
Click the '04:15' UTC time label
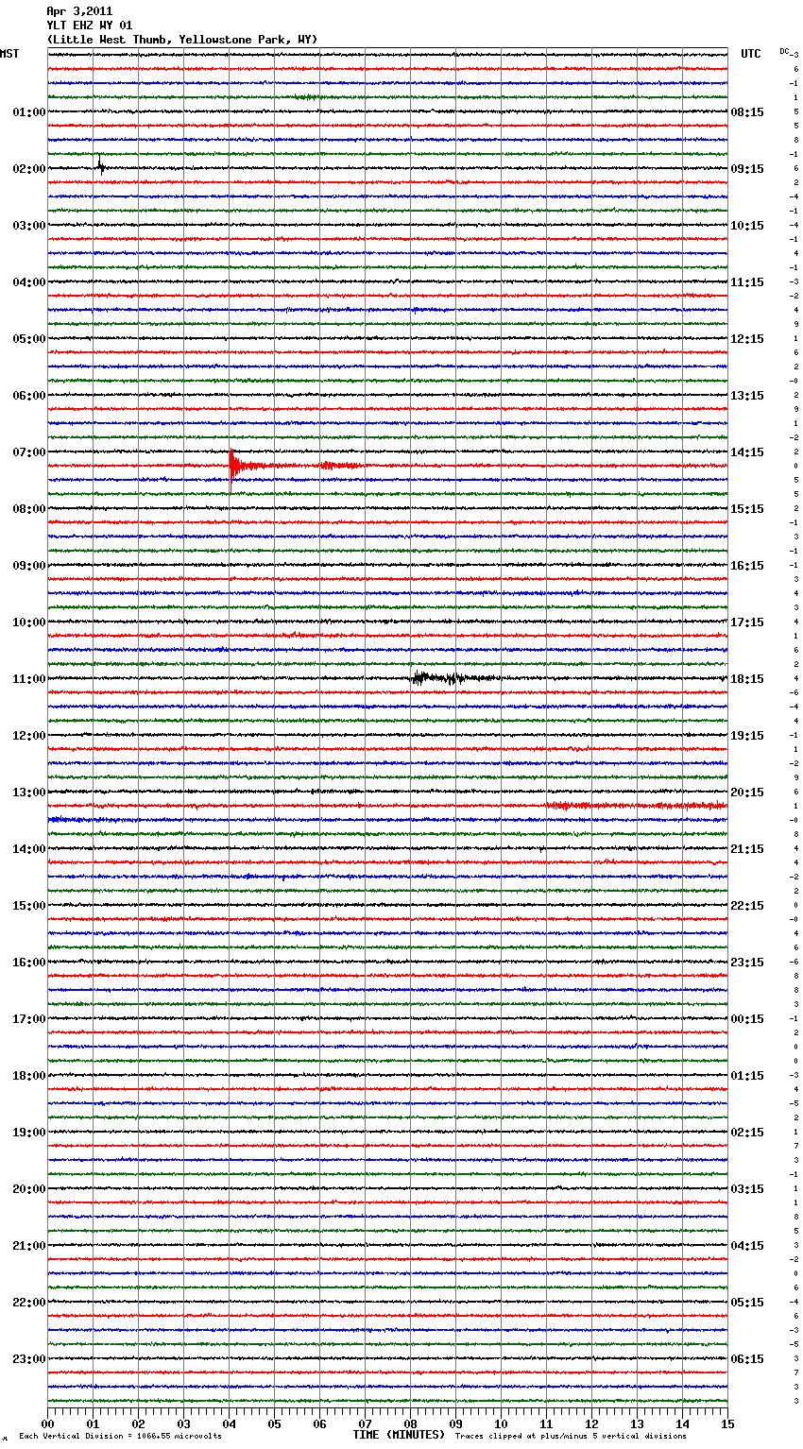pyautogui.click(x=747, y=1246)
